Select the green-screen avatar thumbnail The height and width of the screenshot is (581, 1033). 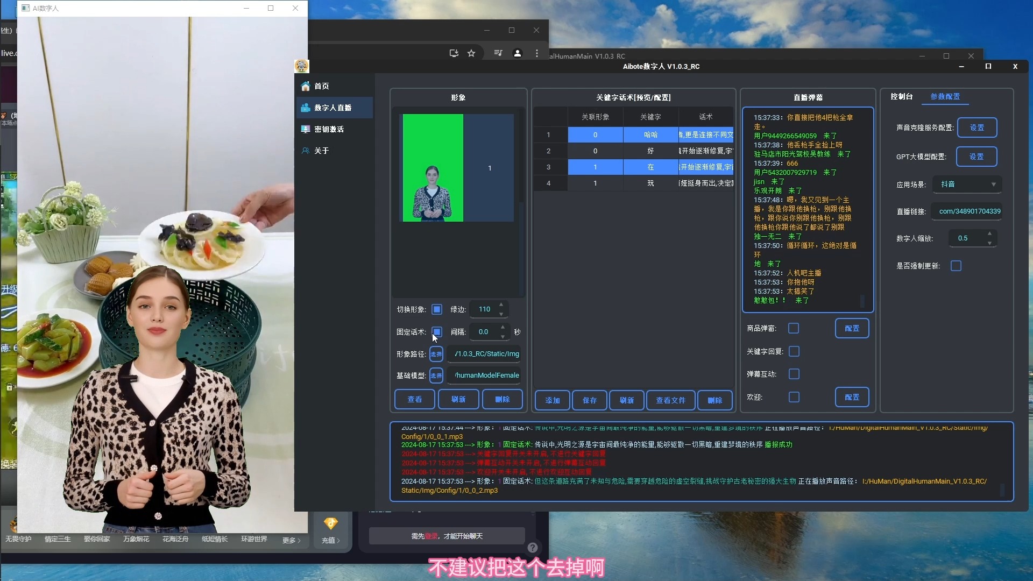coord(433,168)
